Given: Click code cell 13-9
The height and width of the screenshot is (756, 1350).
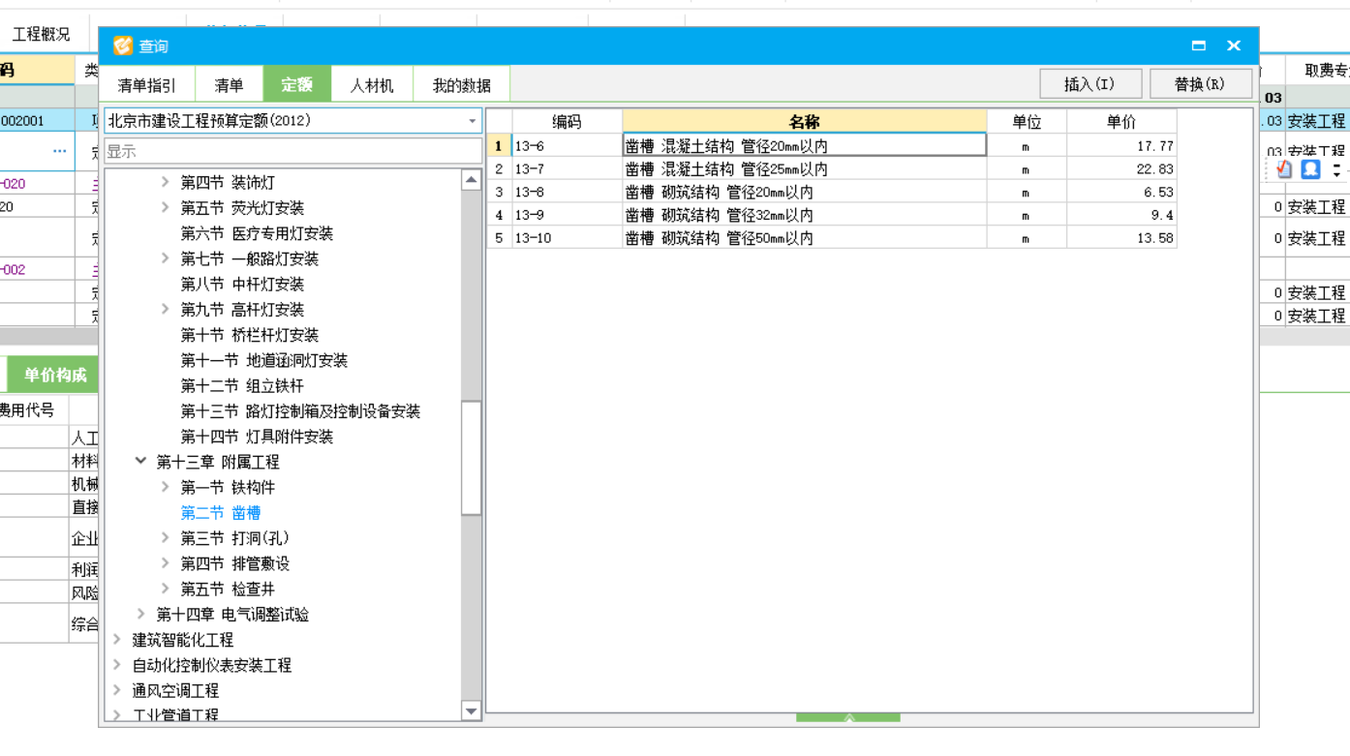Looking at the screenshot, I should coord(567,215).
